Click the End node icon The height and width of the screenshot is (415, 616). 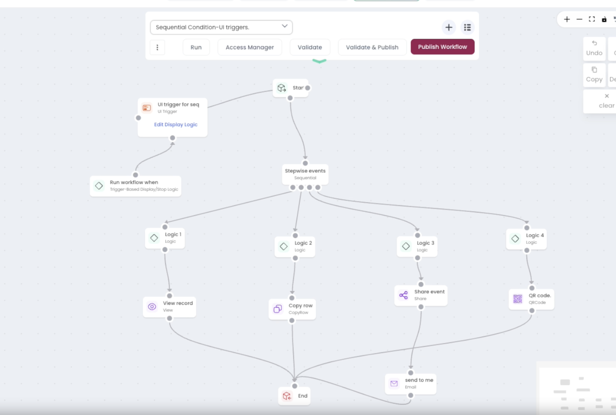287,396
